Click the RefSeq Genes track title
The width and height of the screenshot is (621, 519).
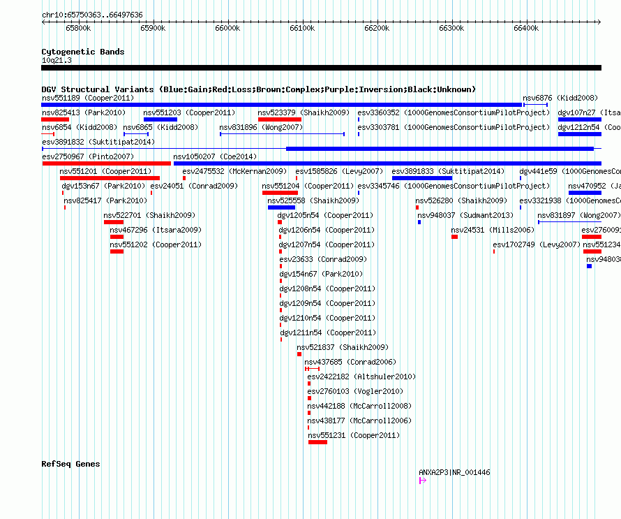coord(70,464)
